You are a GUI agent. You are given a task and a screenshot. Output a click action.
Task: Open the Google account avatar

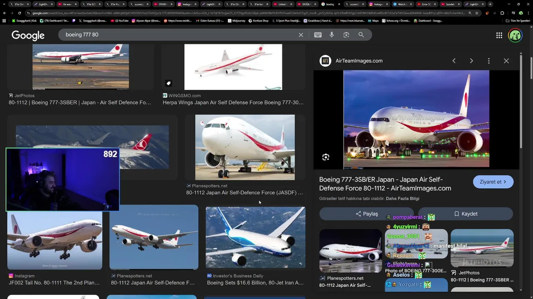point(515,35)
